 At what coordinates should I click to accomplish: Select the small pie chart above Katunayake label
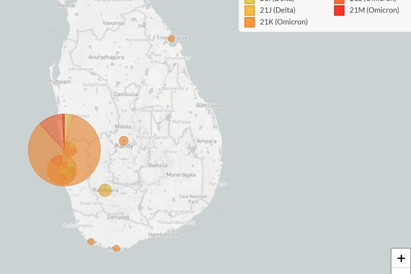click(x=70, y=149)
